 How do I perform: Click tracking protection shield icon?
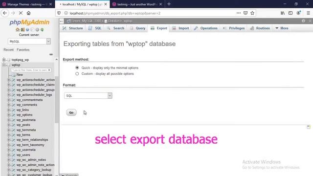pyautogui.click(x=59, y=13)
